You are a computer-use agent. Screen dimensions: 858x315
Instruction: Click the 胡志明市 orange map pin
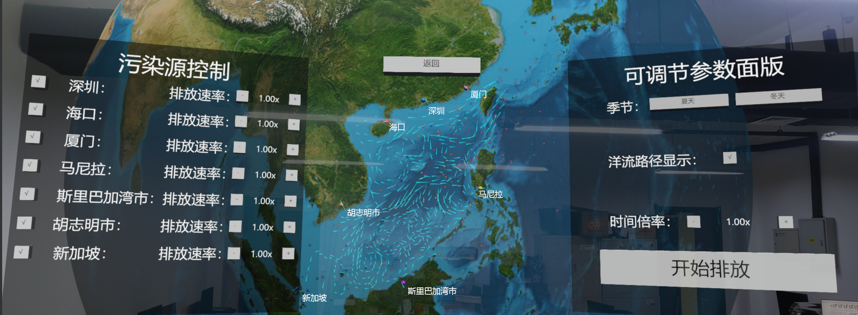tap(341, 205)
